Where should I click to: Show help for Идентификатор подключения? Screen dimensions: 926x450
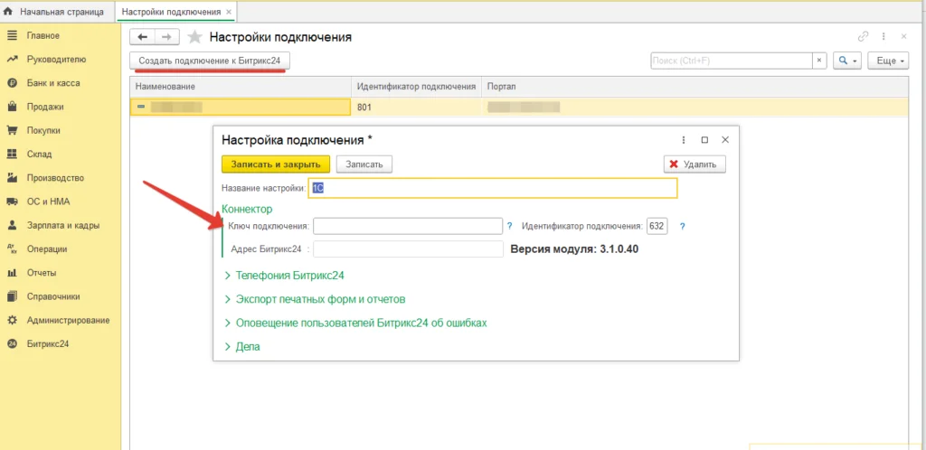tap(682, 226)
